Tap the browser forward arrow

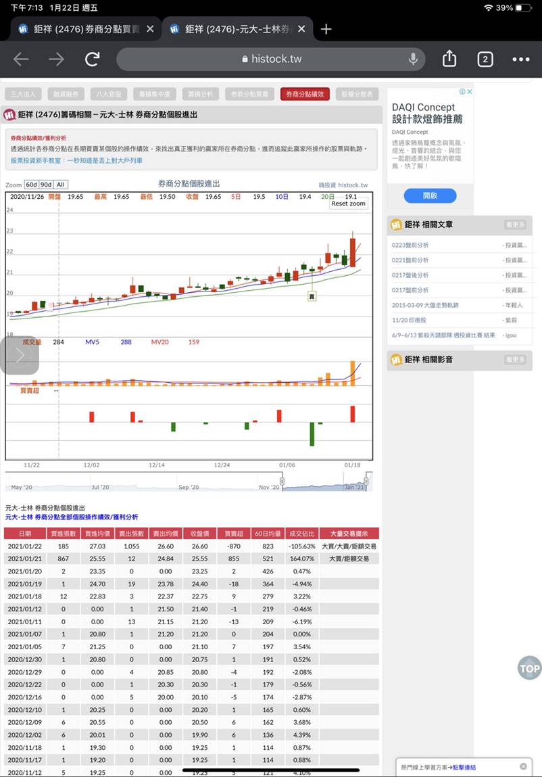pos(56,60)
